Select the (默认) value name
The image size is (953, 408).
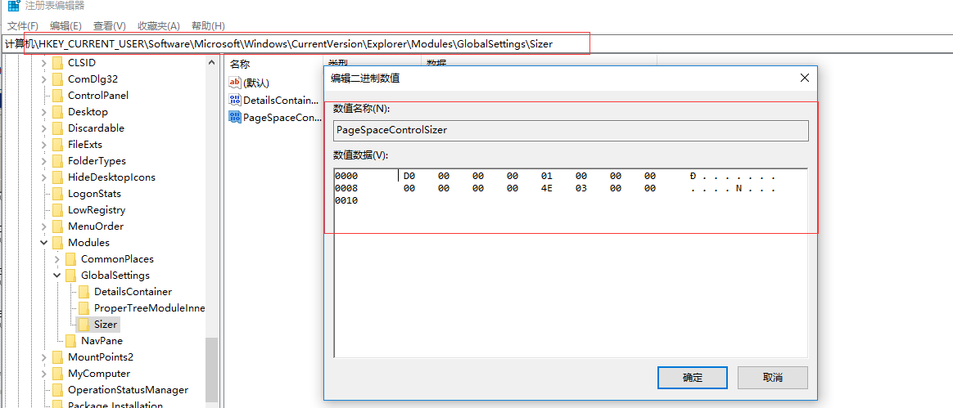pos(256,83)
